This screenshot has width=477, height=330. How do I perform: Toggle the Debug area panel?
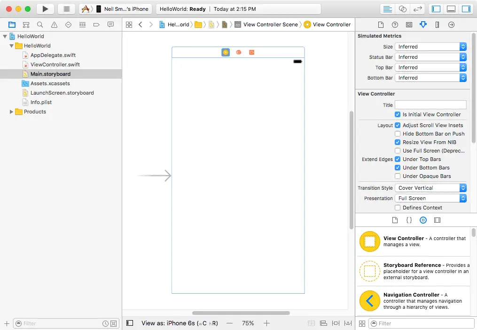451,9
